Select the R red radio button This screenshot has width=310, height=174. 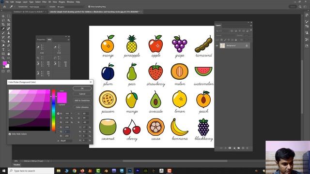[58, 127]
